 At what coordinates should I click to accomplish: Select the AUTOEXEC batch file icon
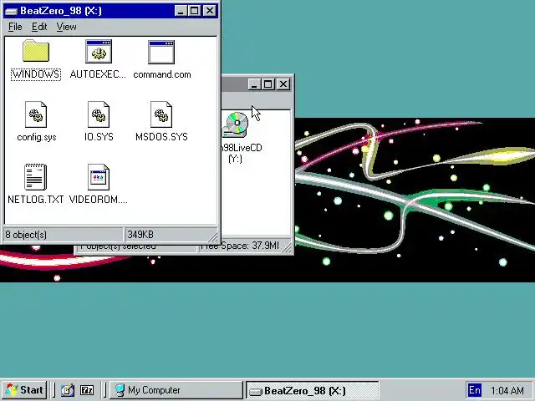[99, 52]
